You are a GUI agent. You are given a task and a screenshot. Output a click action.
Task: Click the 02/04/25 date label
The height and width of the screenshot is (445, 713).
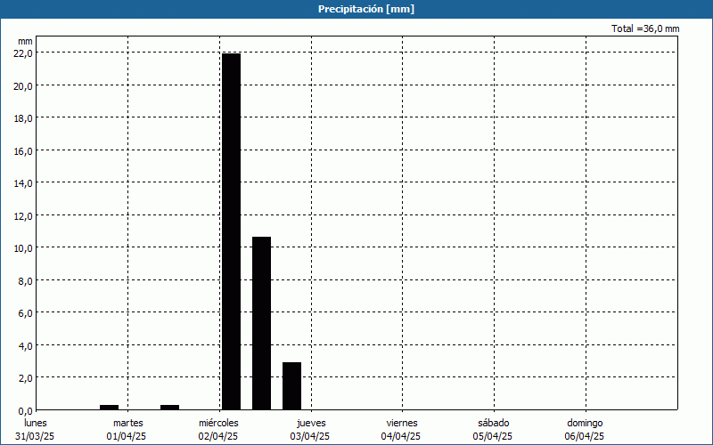coord(218,437)
